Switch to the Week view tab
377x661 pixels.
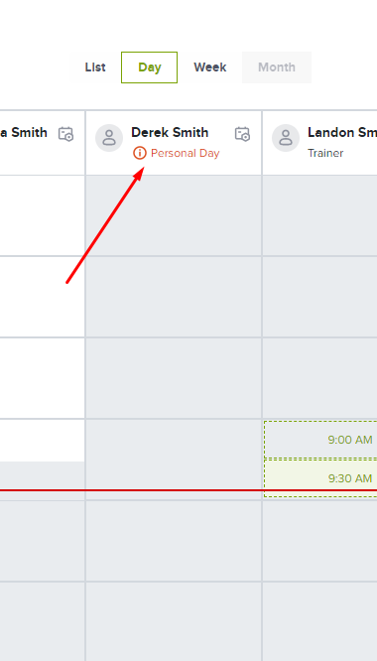coord(209,67)
